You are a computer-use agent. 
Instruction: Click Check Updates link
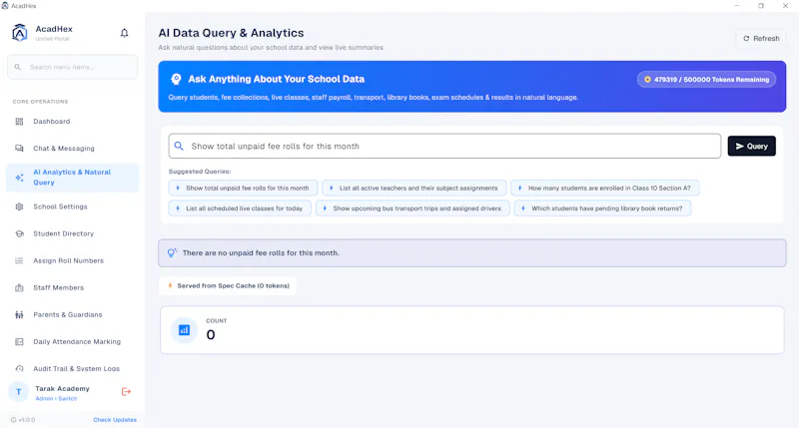[115, 420]
